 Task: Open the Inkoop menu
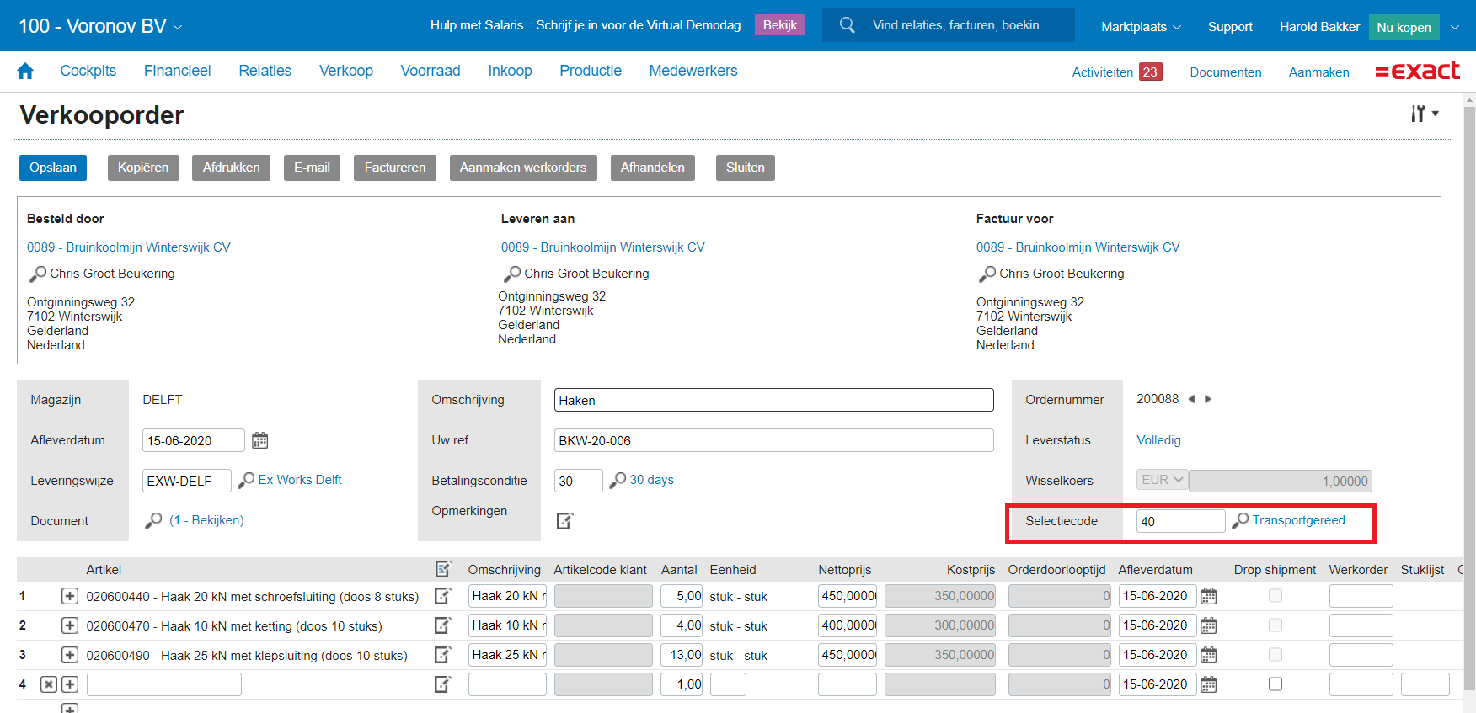(510, 71)
